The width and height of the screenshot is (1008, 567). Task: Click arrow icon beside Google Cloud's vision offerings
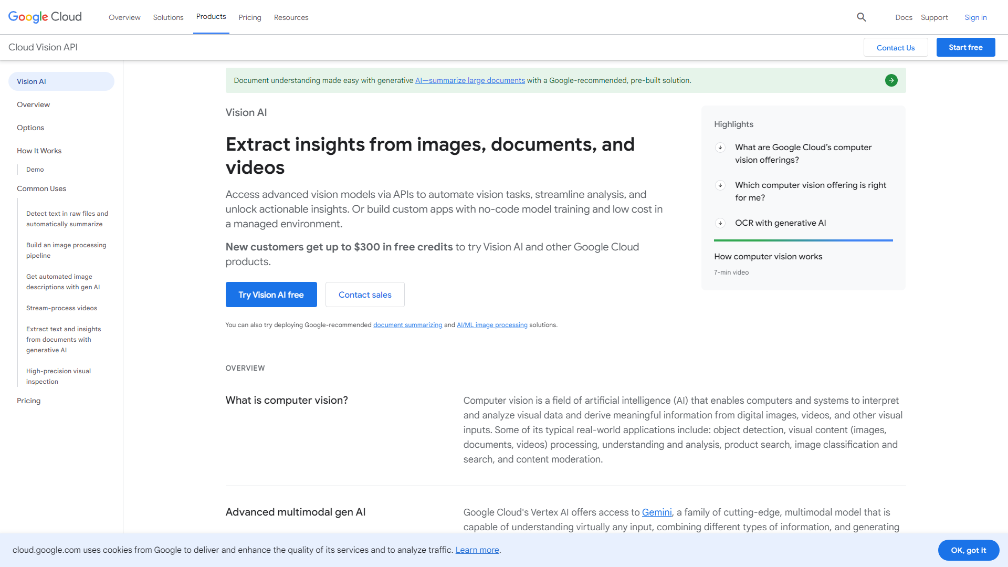tap(720, 148)
